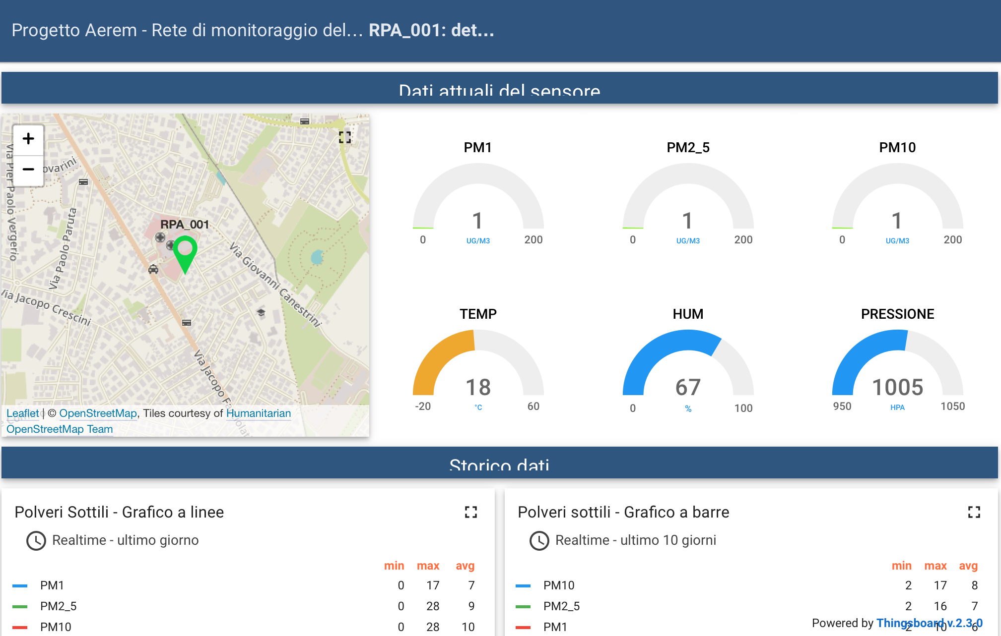Open the Realtime - ultimo giorno time window selector
The image size is (1001, 636).
pos(125,540)
